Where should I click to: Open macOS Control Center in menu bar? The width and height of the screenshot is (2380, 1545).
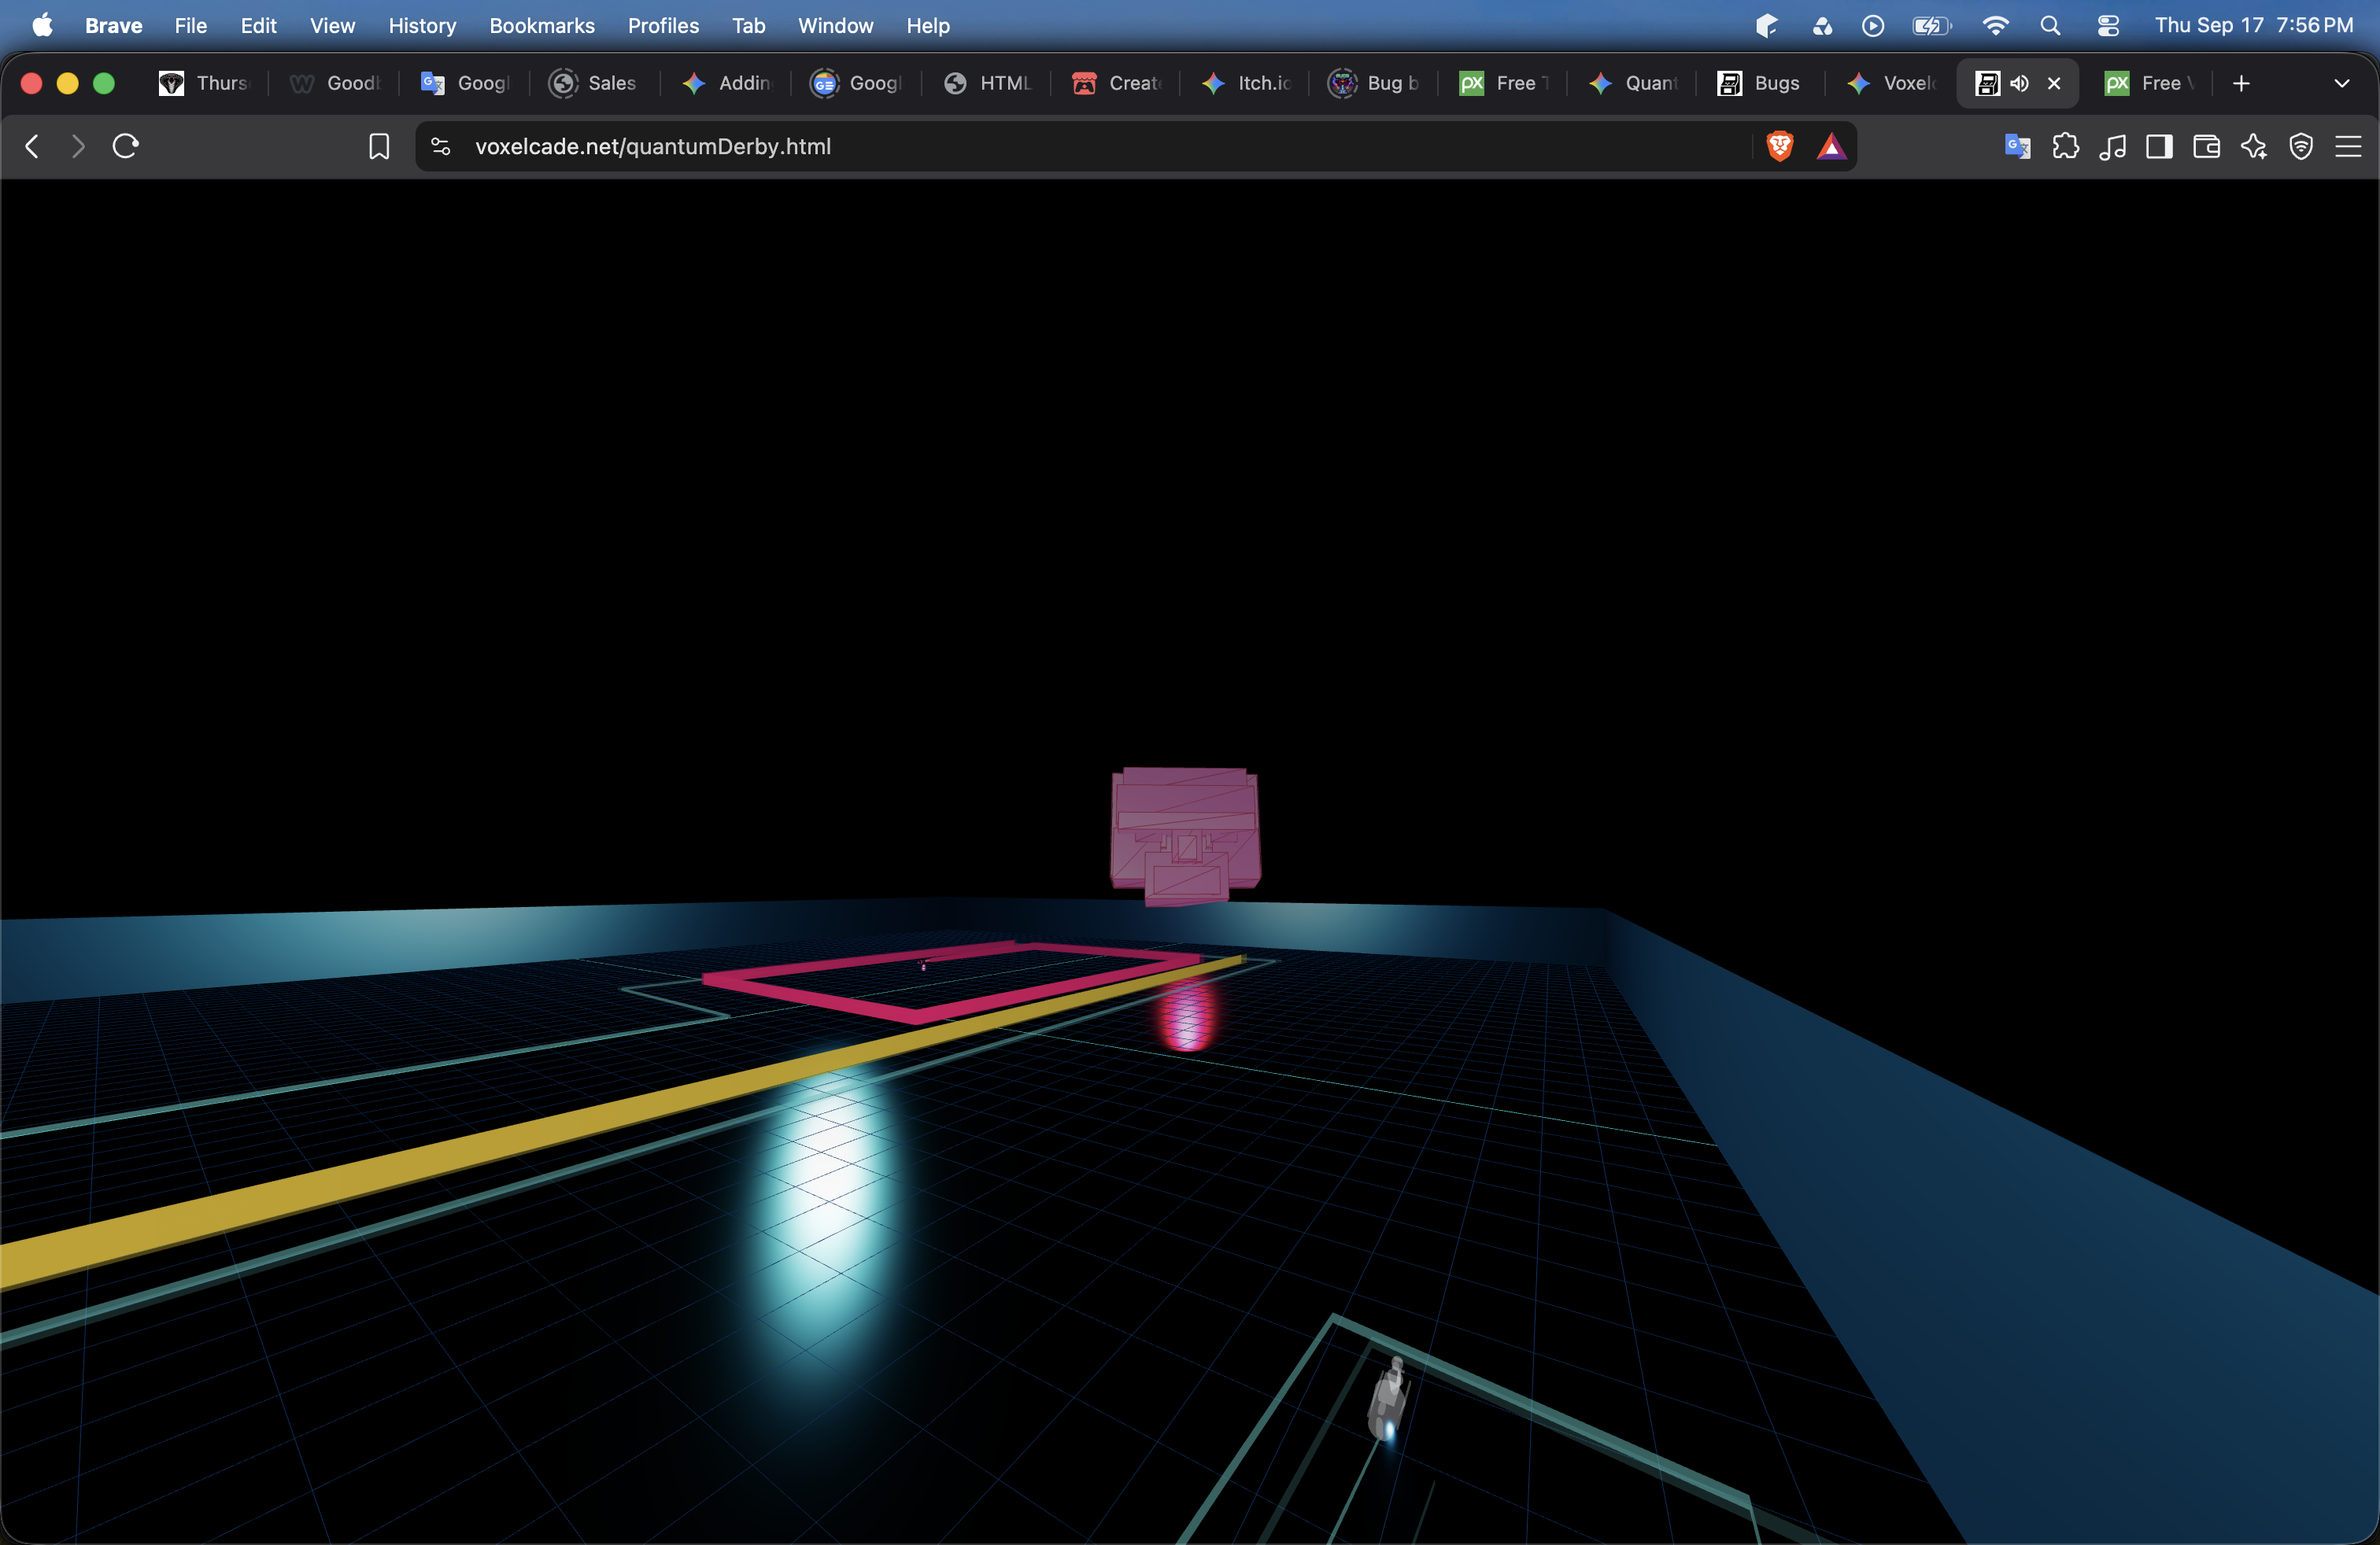[2108, 26]
